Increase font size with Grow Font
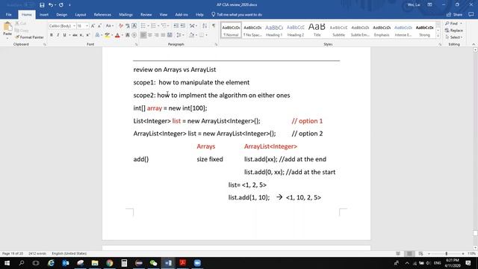Image resolution: width=478 pixels, height=269 pixels. tap(93, 26)
